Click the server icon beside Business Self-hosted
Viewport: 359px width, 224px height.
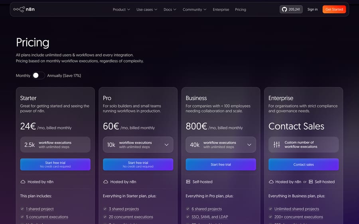pyautogui.click(x=188, y=182)
